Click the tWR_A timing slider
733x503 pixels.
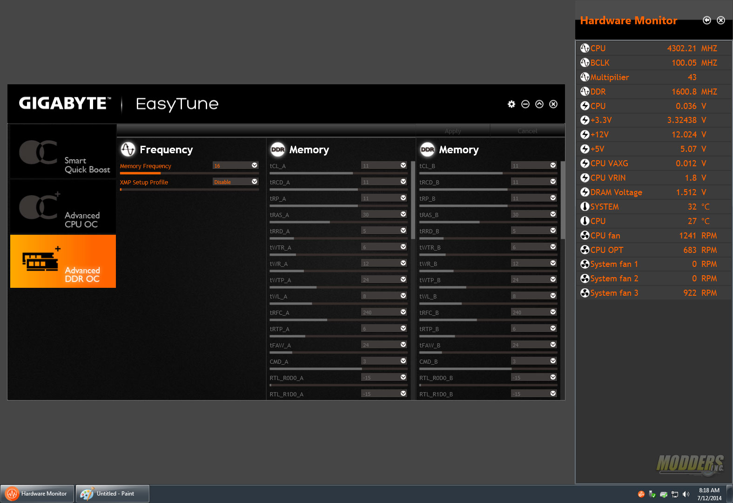(339, 271)
